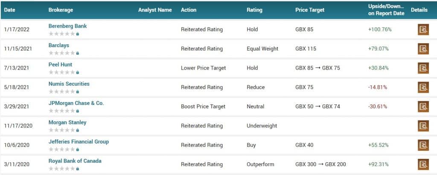The image size is (437, 175).
Task: Open details icon for Barclays rating
Action: [423, 49]
